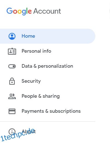
Task: Click the colorful Google wordmark
Action: tap(19, 11)
